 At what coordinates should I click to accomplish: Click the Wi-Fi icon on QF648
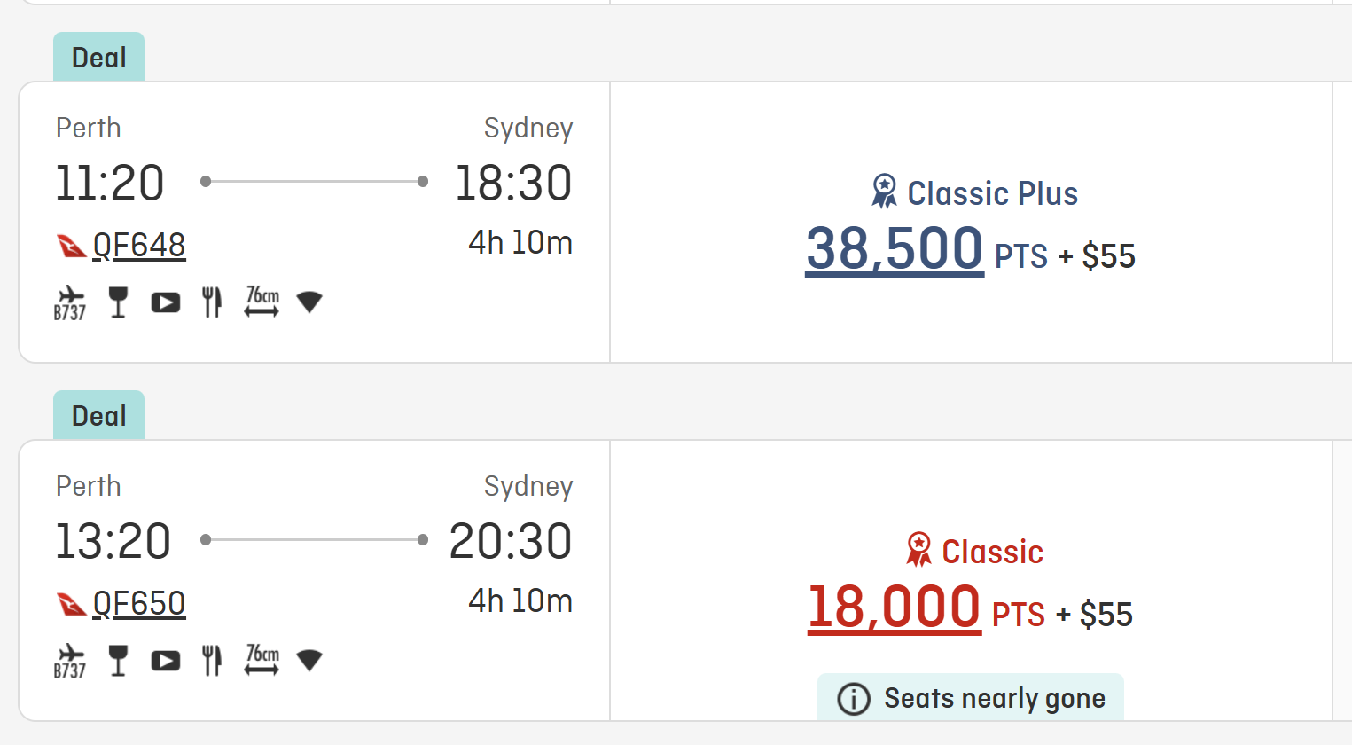[x=309, y=302]
